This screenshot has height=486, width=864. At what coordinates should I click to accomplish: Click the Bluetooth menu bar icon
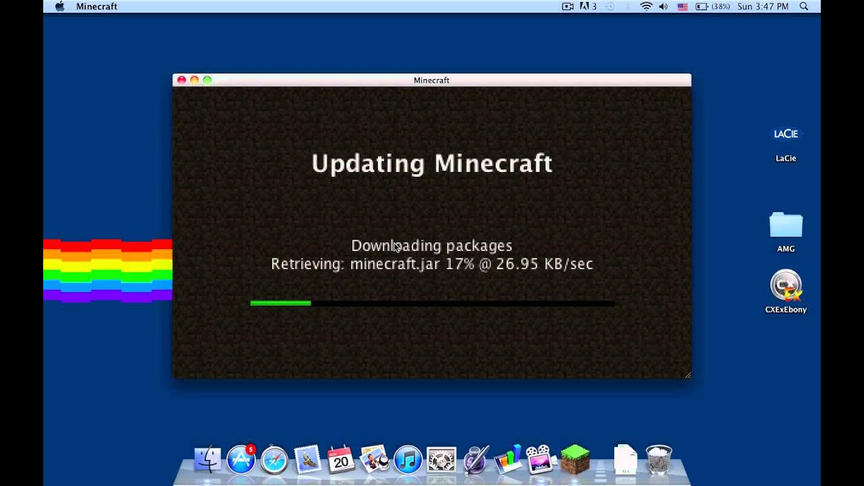pos(628,6)
